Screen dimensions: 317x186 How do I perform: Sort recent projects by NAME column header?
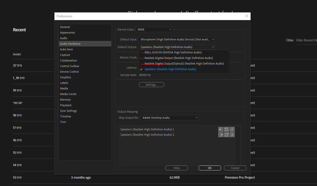[x=17, y=54]
